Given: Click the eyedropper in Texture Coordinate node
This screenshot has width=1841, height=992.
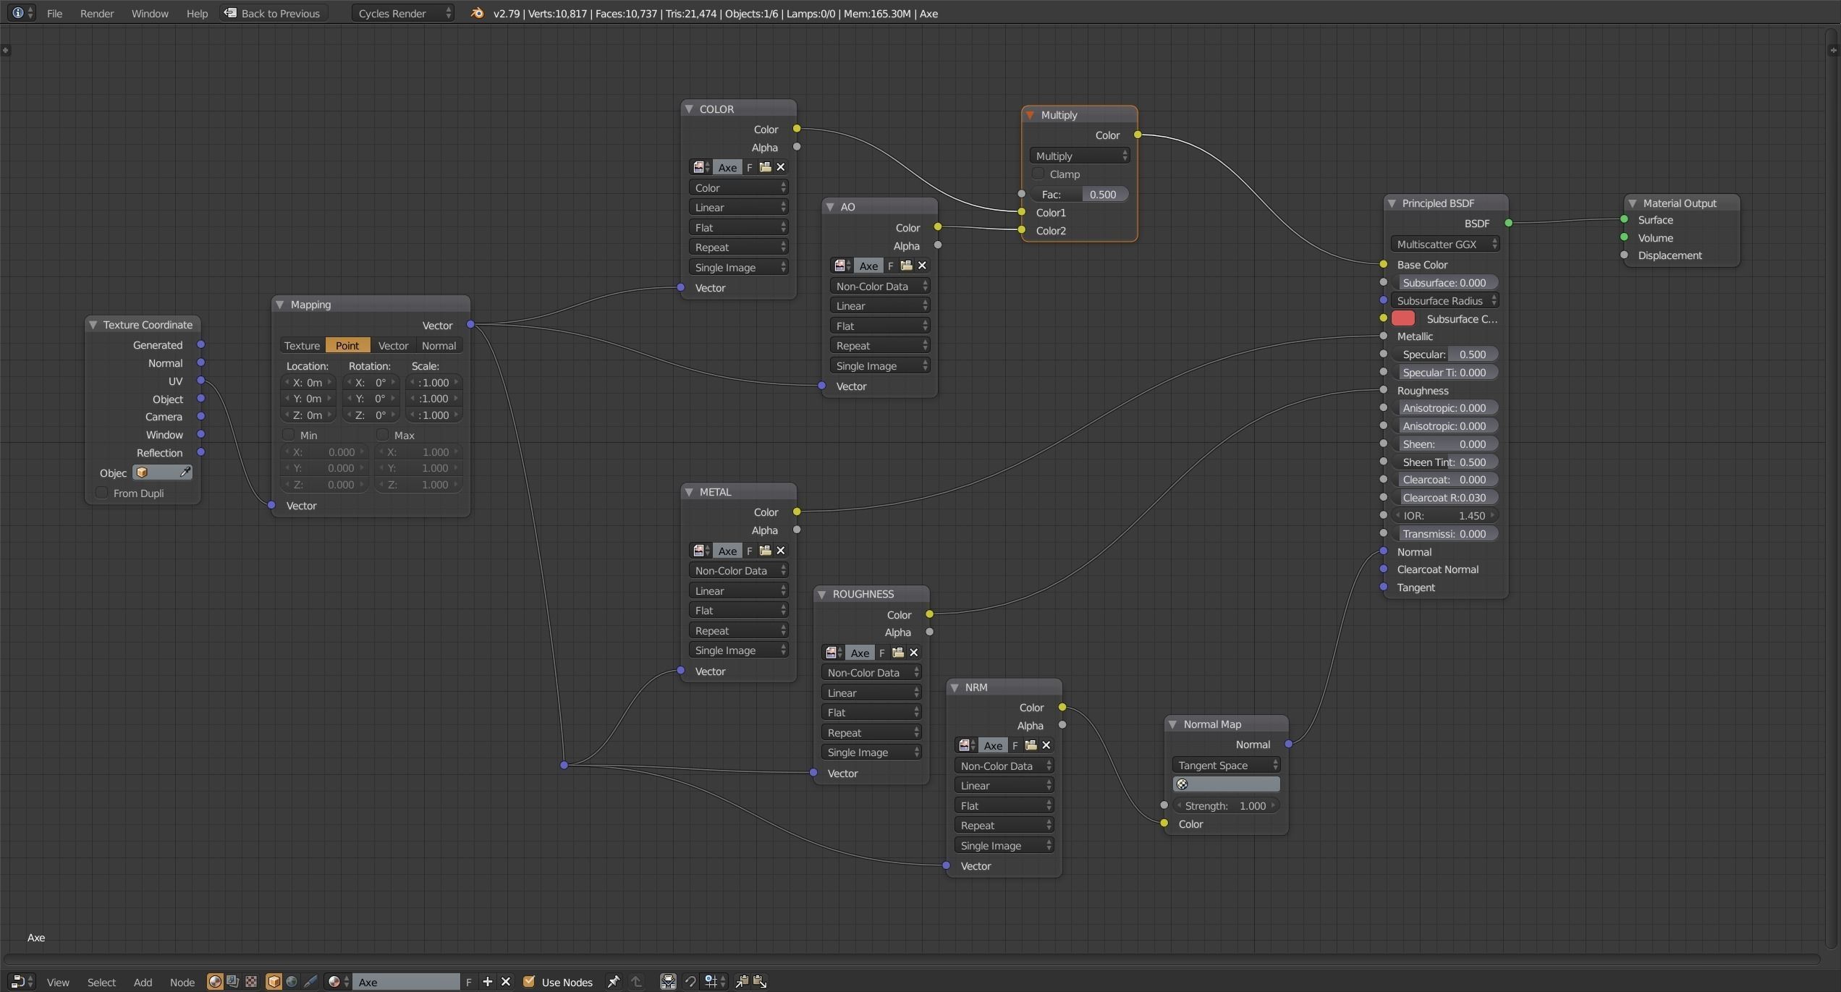Looking at the screenshot, I should coord(185,472).
